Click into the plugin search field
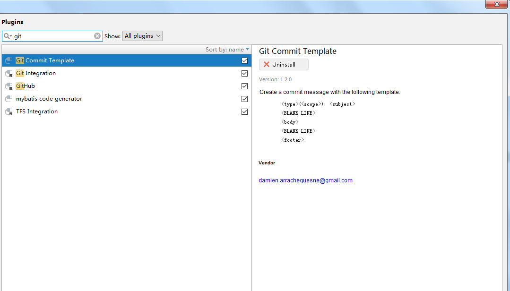This screenshot has width=510, height=291. pos(52,36)
